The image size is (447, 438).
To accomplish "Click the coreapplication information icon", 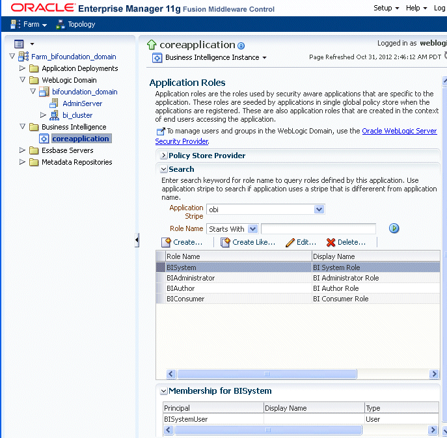I will tap(241, 46).
